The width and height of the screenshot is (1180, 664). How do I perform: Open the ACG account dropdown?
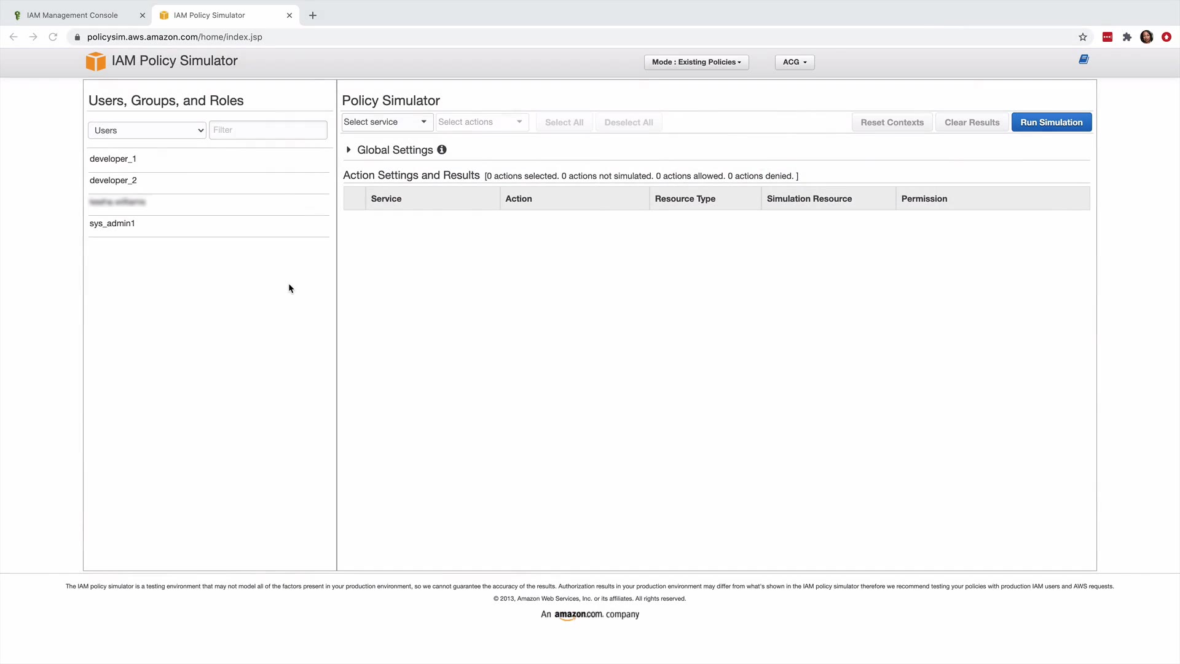794,62
